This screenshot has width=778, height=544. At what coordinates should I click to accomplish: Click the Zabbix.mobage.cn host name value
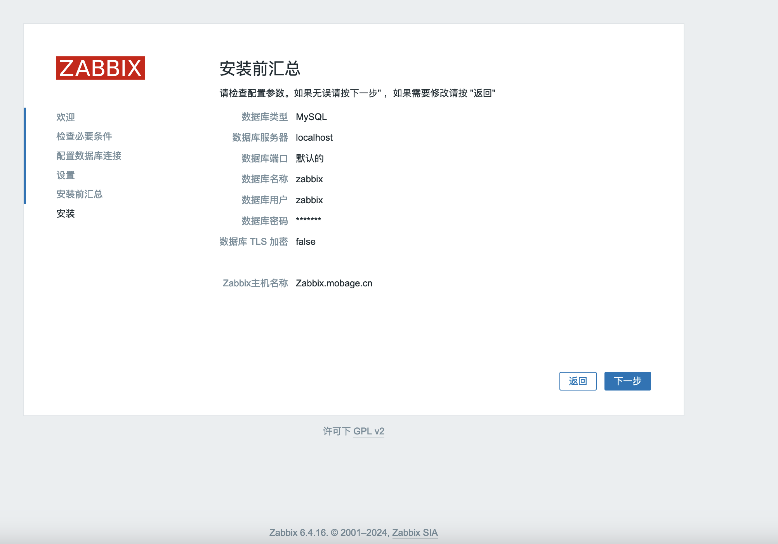(x=334, y=283)
